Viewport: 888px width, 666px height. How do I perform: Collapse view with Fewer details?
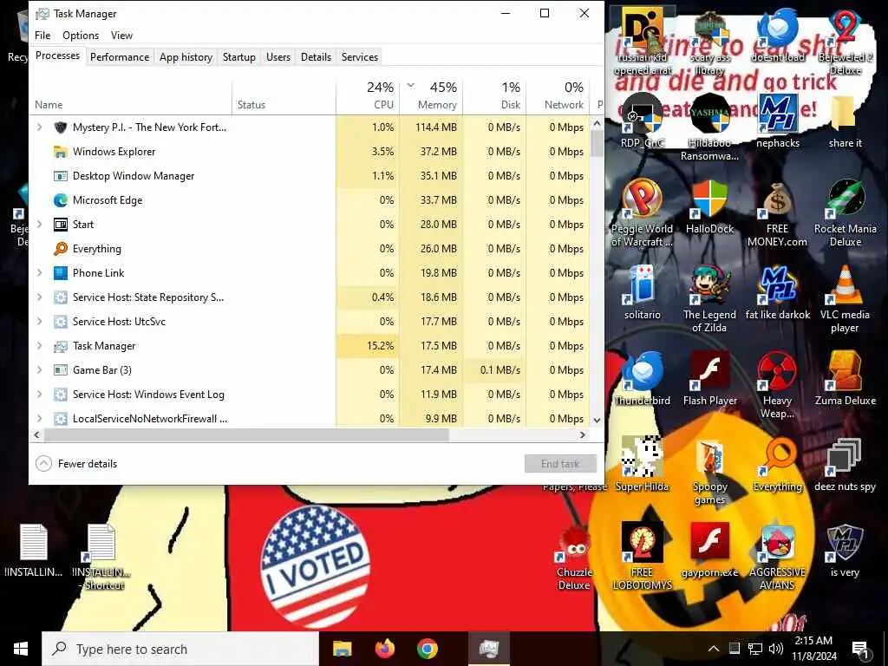76,464
